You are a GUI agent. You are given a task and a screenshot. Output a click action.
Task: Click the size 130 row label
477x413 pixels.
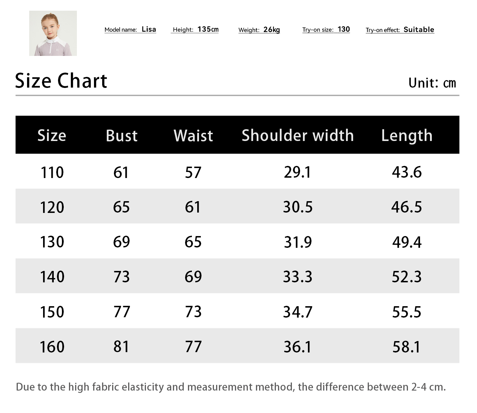(x=52, y=242)
